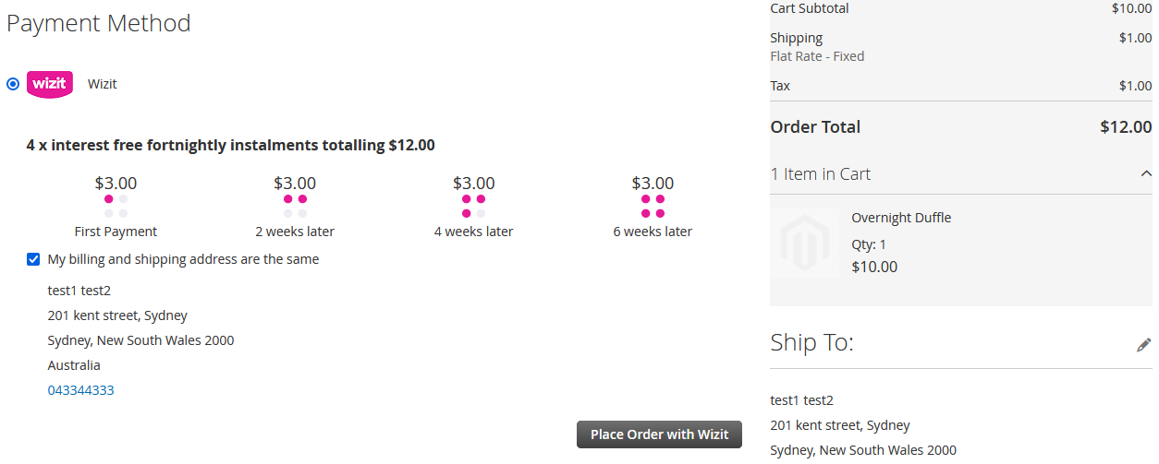
Task: Click the Payment Method heading
Action: (99, 23)
